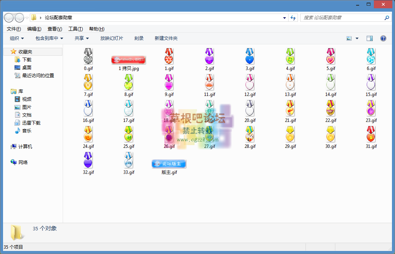Click the search magnifier icon
The width and height of the screenshot is (395, 254).
[387, 18]
